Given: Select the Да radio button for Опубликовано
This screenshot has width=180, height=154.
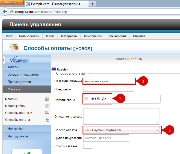Looking at the screenshot, I should click(x=98, y=99).
